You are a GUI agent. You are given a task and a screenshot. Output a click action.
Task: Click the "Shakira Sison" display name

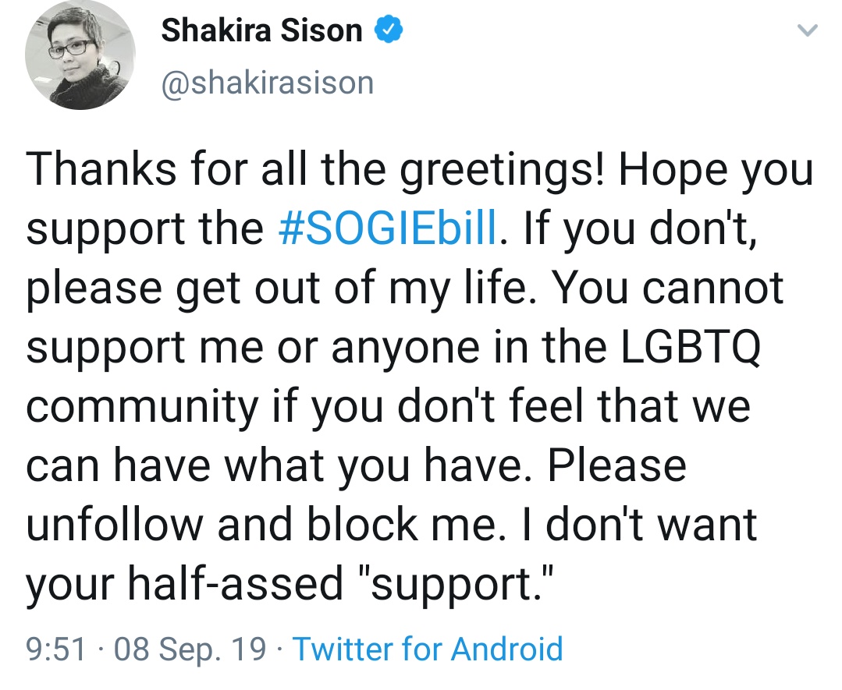(261, 32)
